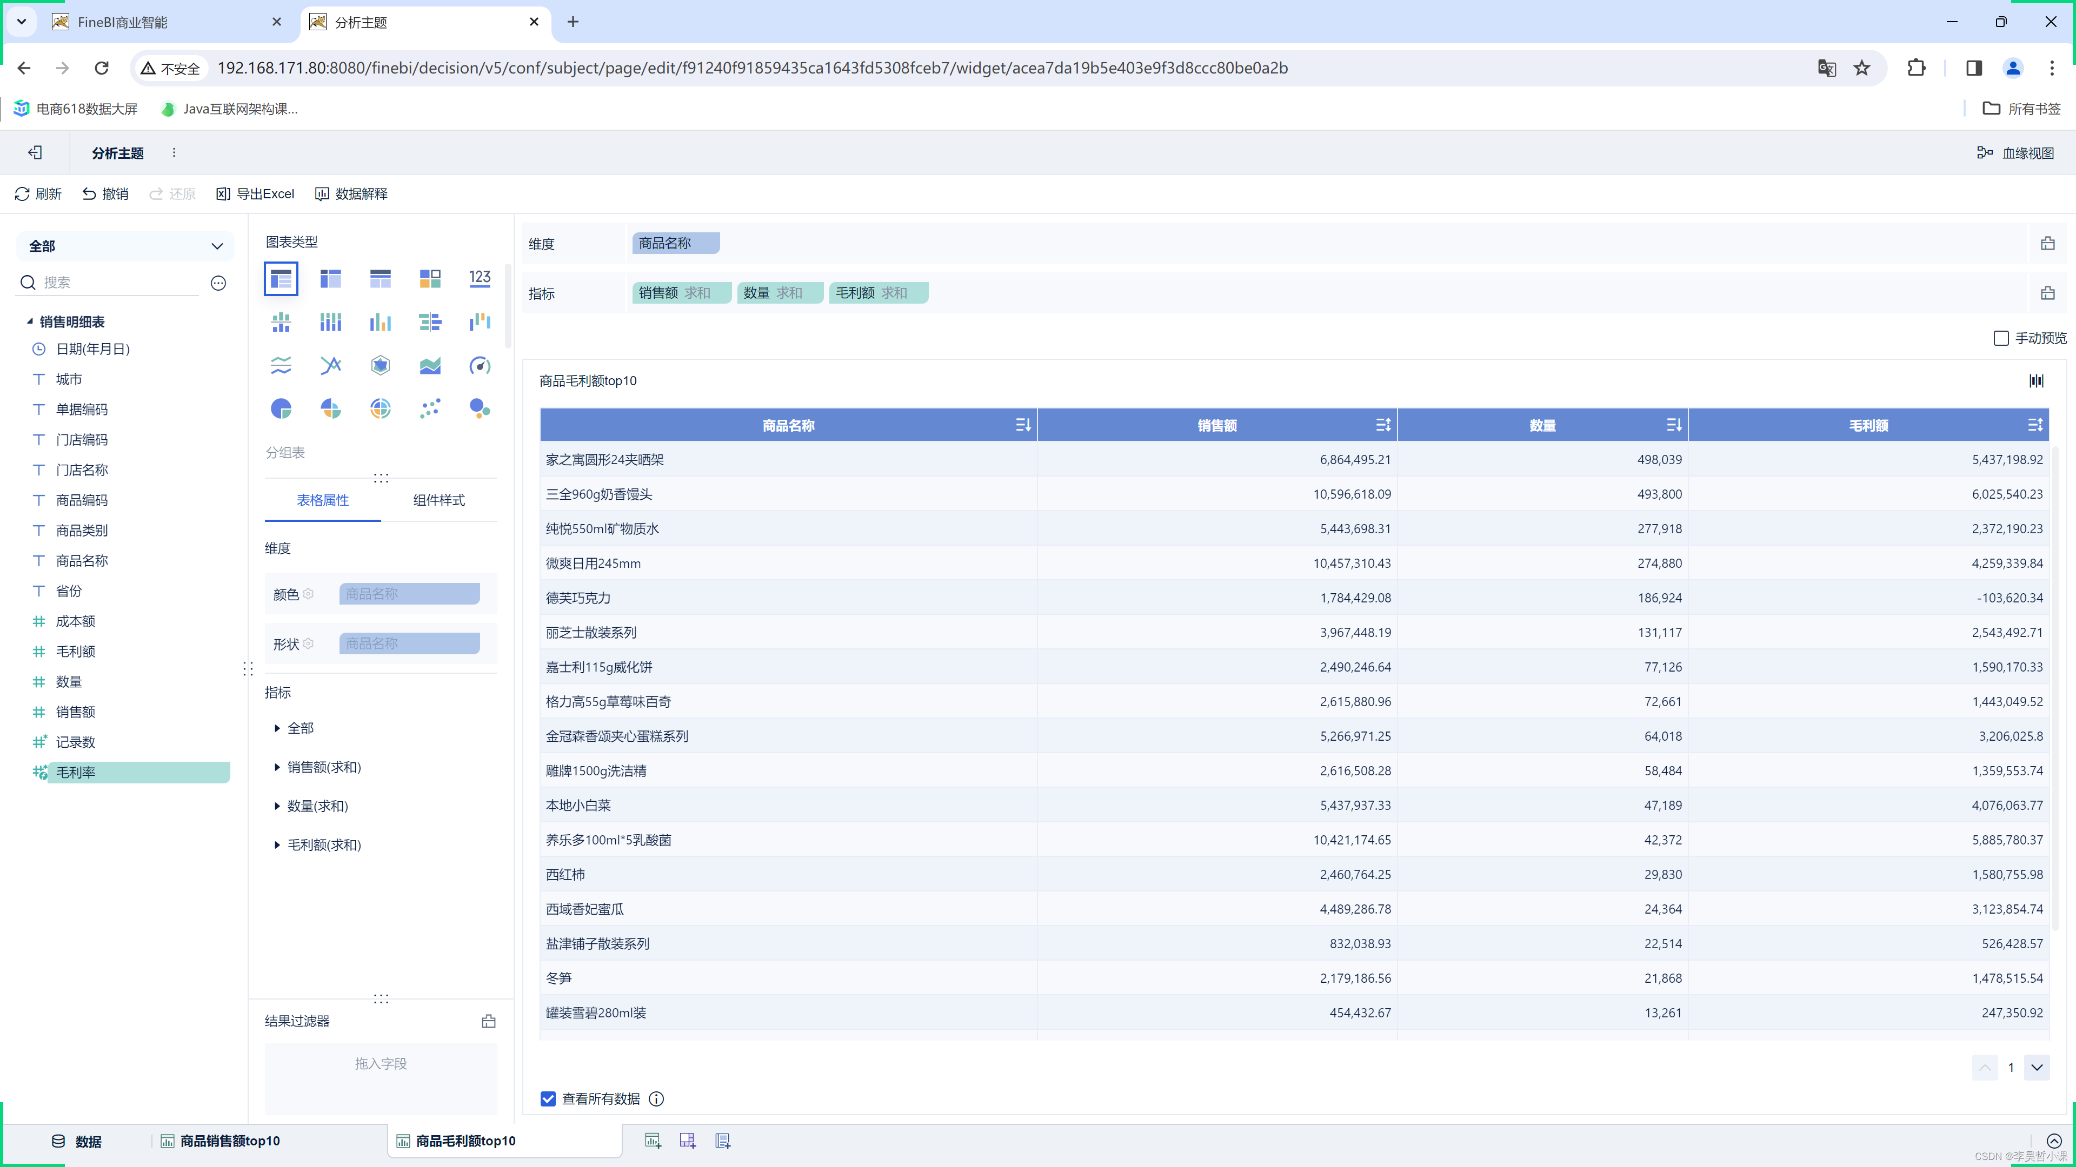Click the back-to-directory icon beside 分析主题
The width and height of the screenshot is (2076, 1167).
point(35,153)
